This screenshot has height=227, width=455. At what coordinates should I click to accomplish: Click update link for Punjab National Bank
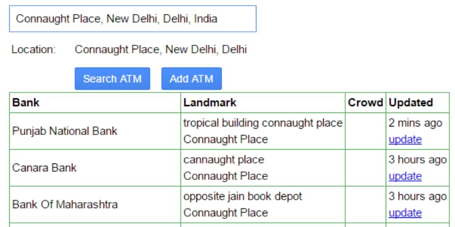coord(405,140)
